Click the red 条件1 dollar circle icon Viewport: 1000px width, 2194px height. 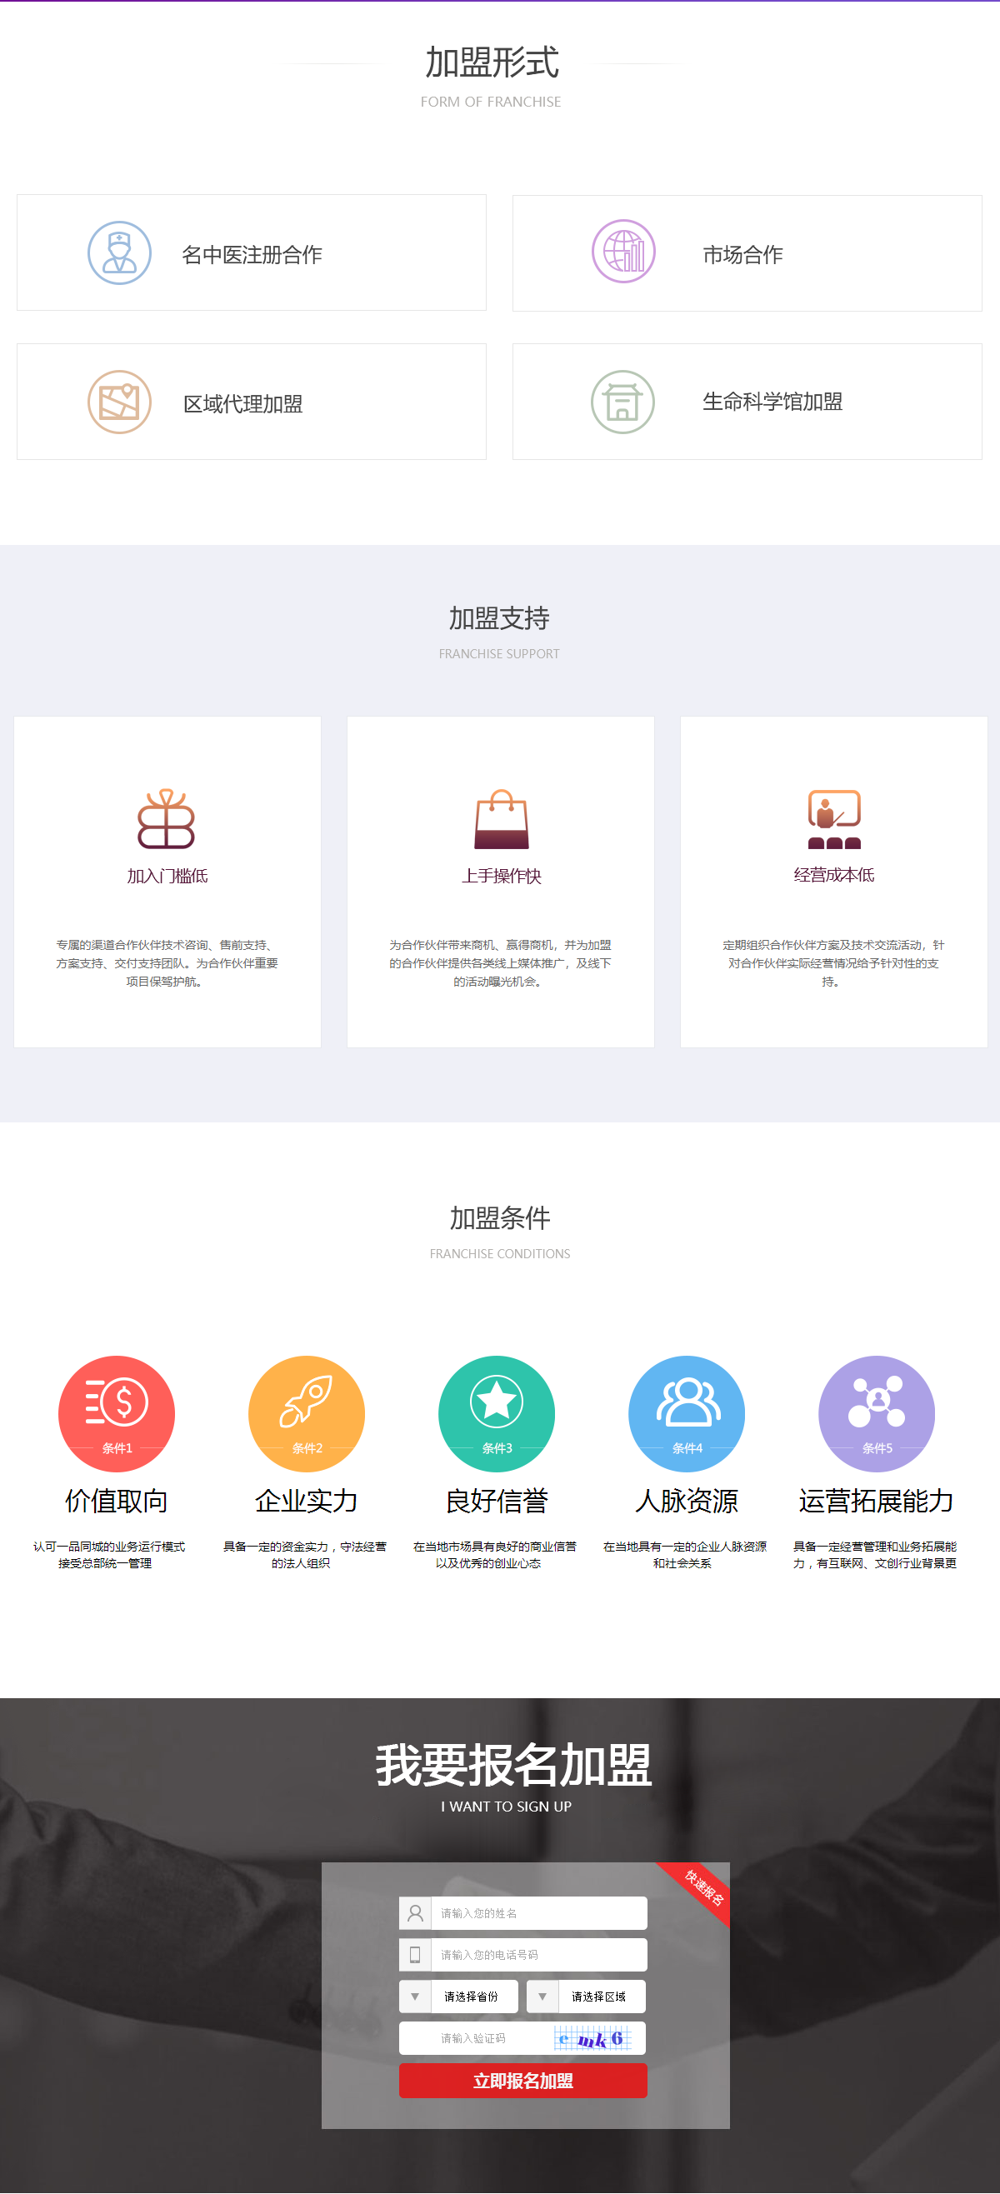(117, 1413)
